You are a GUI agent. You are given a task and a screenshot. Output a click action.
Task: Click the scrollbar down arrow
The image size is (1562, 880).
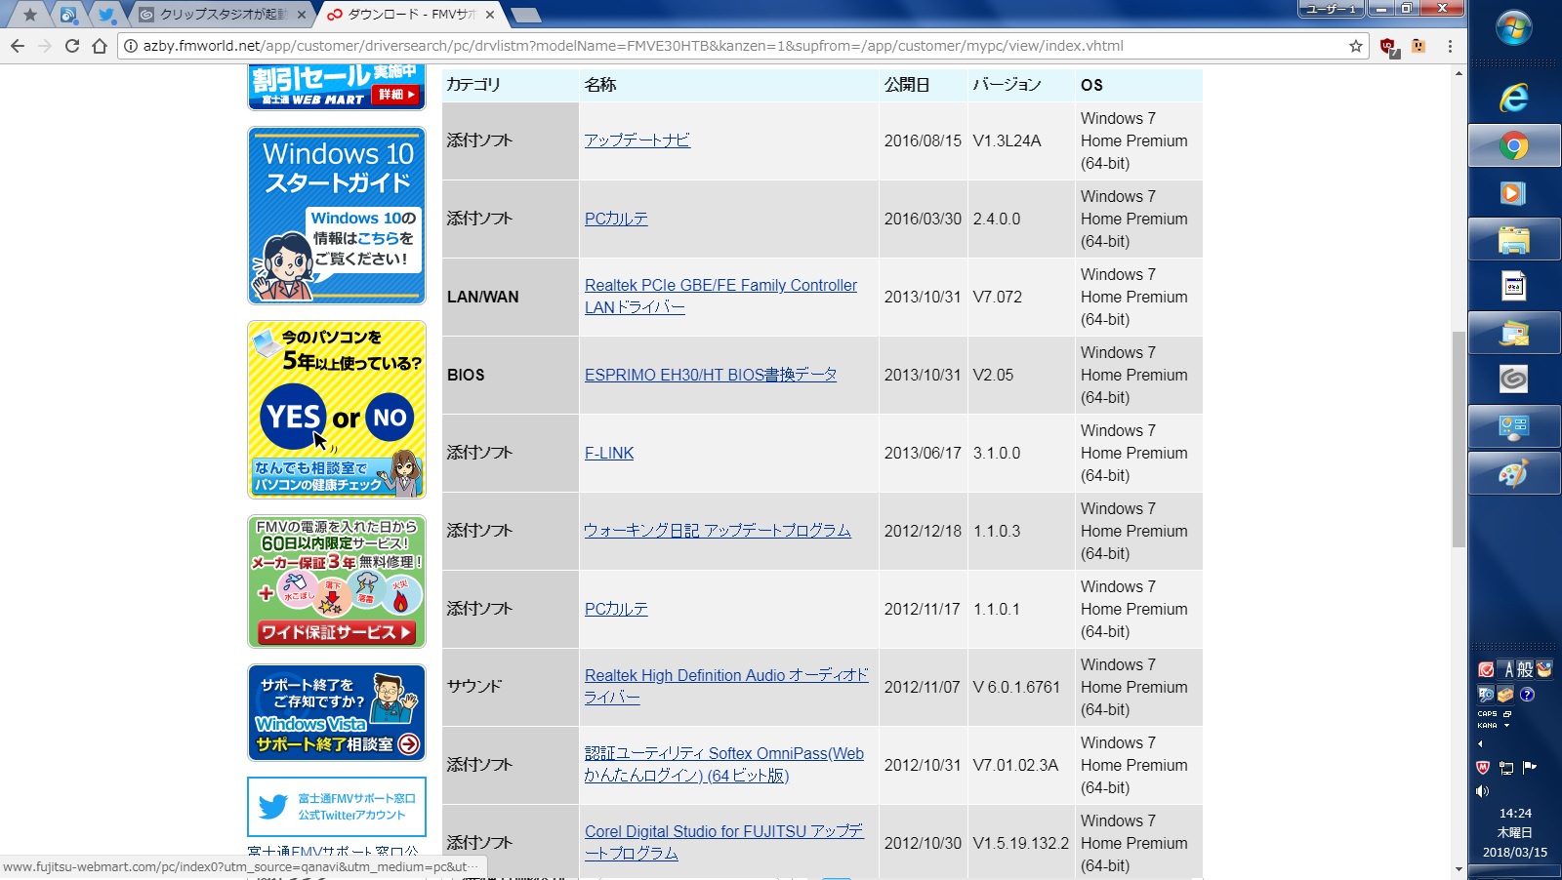(1459, 868)
